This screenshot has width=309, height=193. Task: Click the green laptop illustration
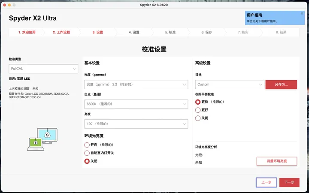(x=36, y=144)
